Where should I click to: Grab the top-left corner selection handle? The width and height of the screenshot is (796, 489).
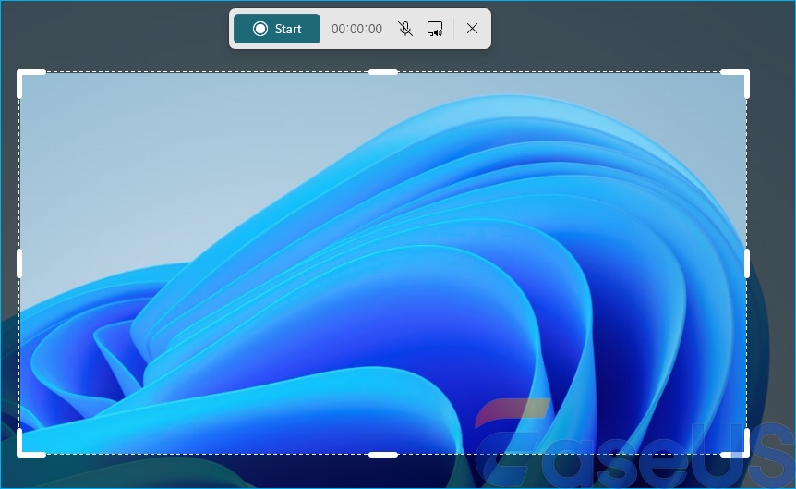[x=23, y=76]
